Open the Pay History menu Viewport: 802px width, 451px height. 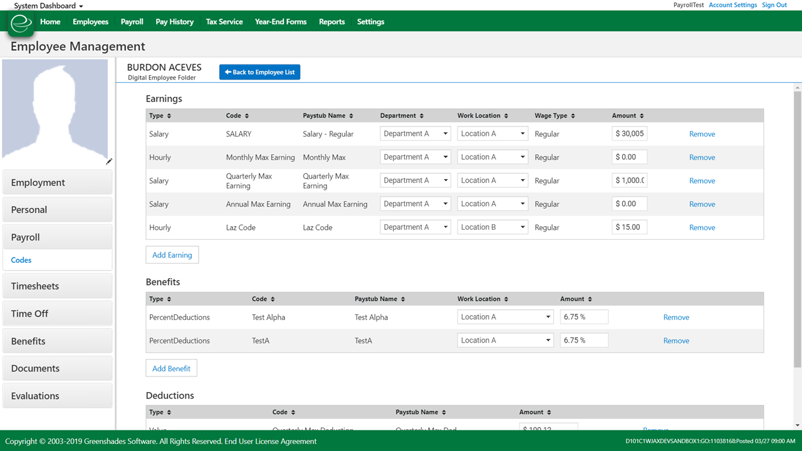[x=174, y=22]
